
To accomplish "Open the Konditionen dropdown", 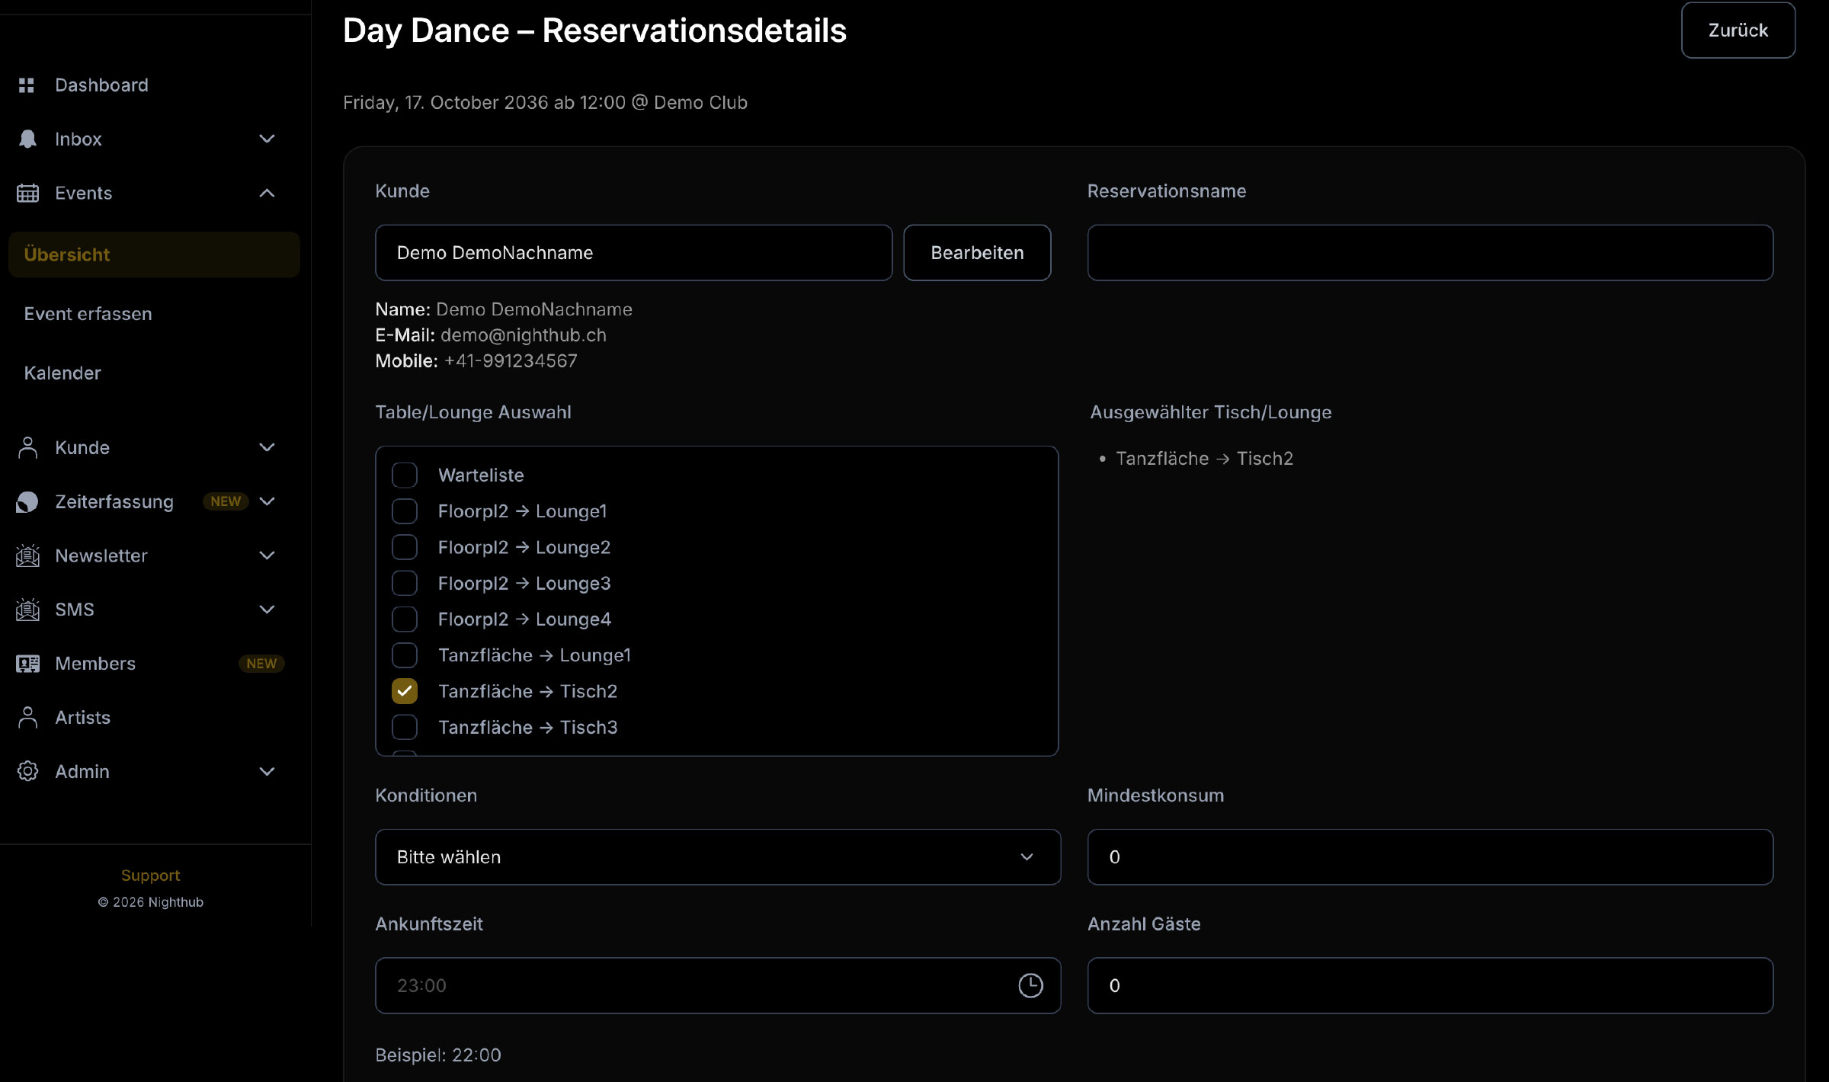I will tap(716, 856).
